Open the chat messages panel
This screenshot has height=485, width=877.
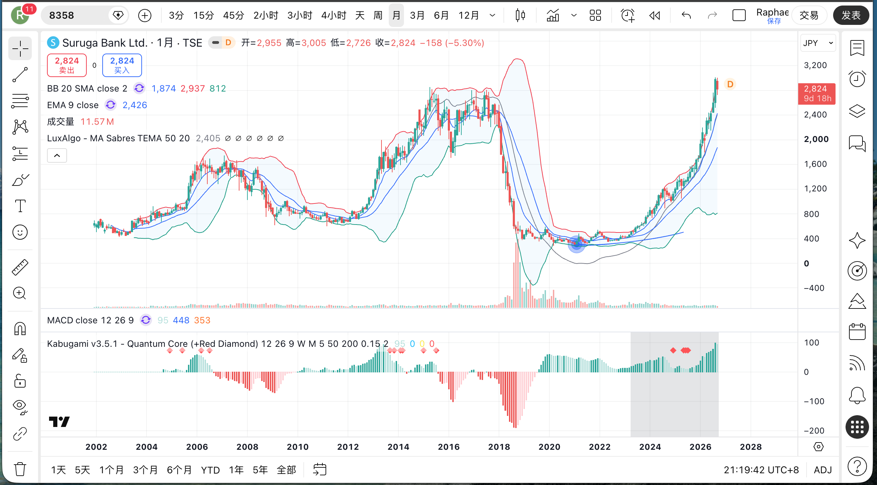click(857, 143)
